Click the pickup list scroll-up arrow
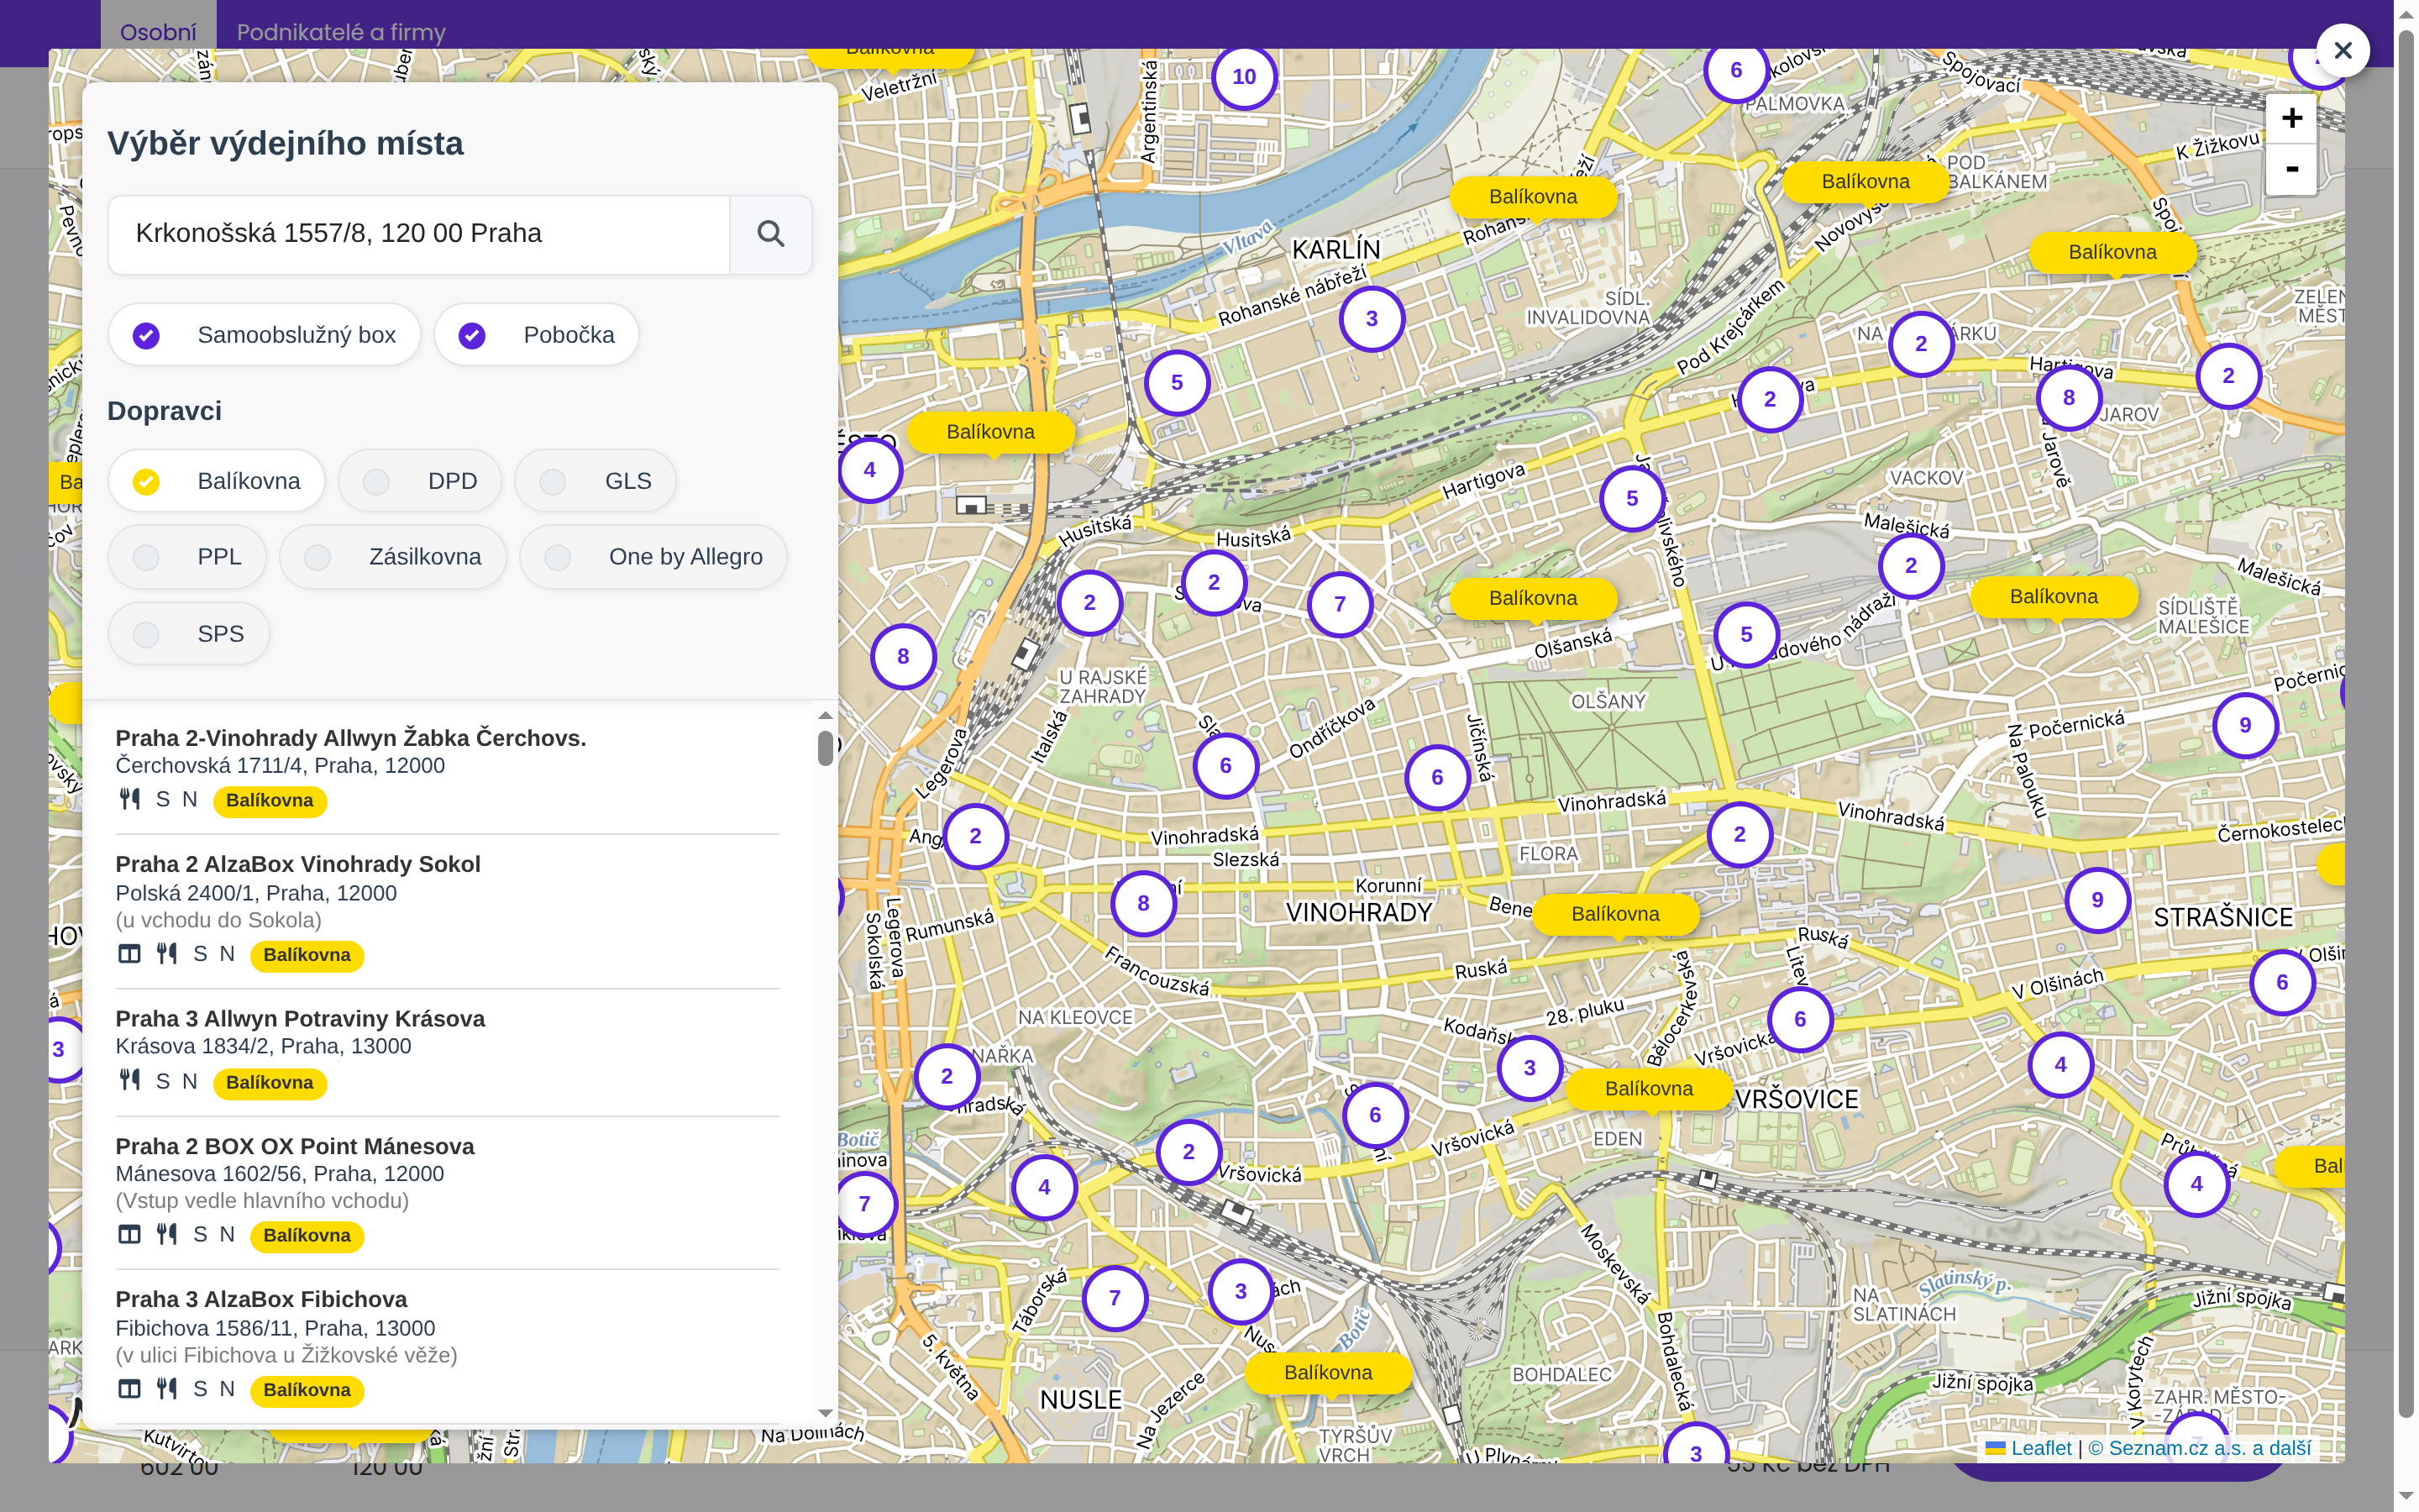Viewport: 2419px width, 1512px height. pos(825,716)
